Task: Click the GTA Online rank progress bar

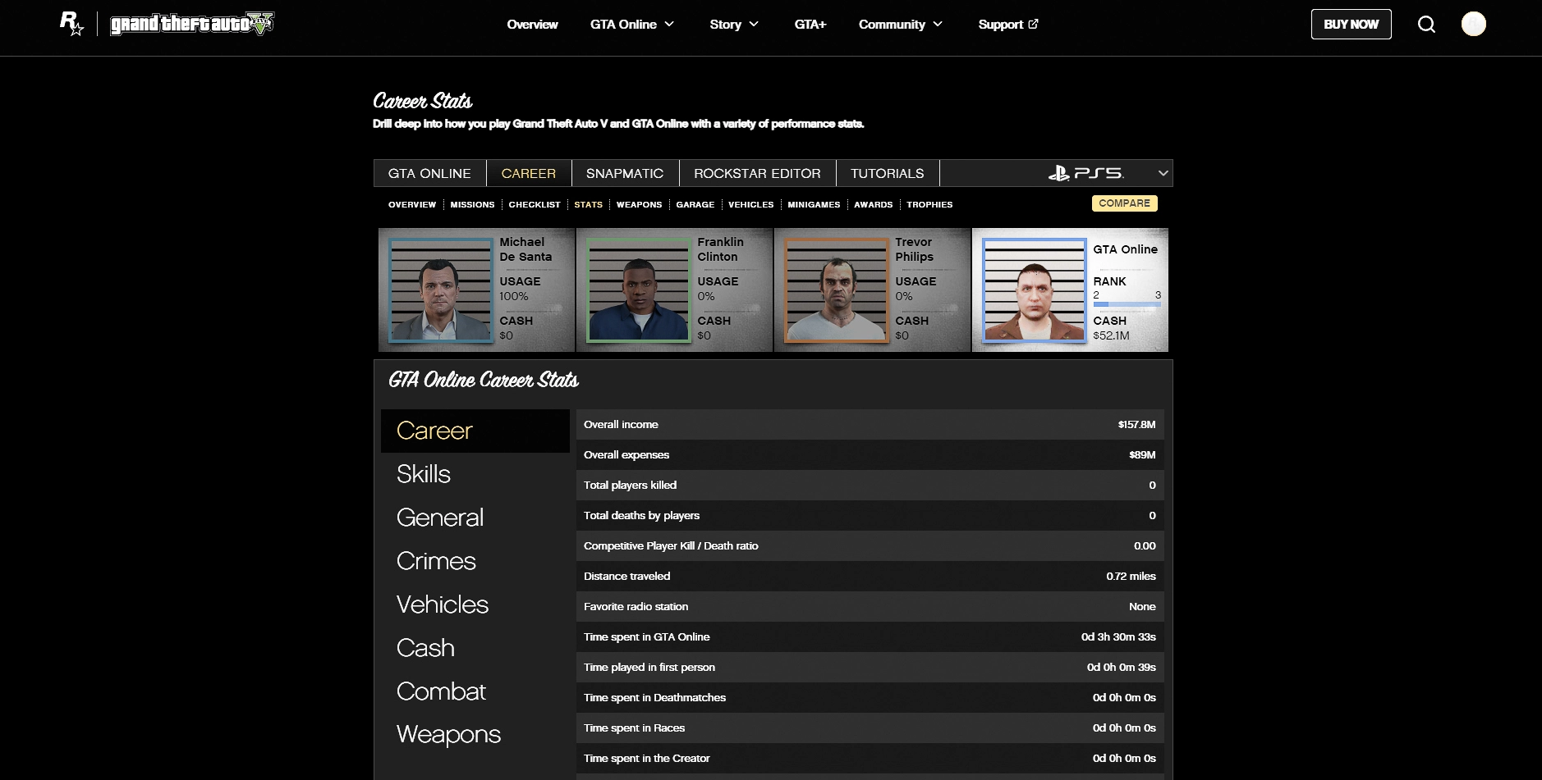Action: 1127,304
